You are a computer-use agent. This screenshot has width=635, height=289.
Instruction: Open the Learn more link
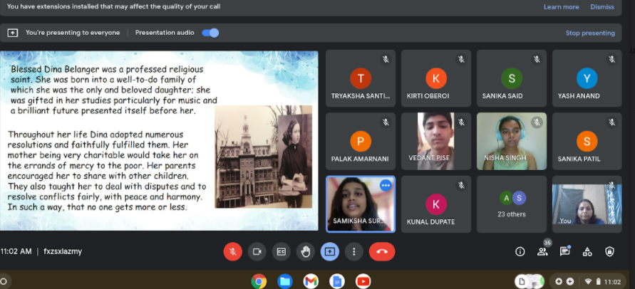(561, 7)
